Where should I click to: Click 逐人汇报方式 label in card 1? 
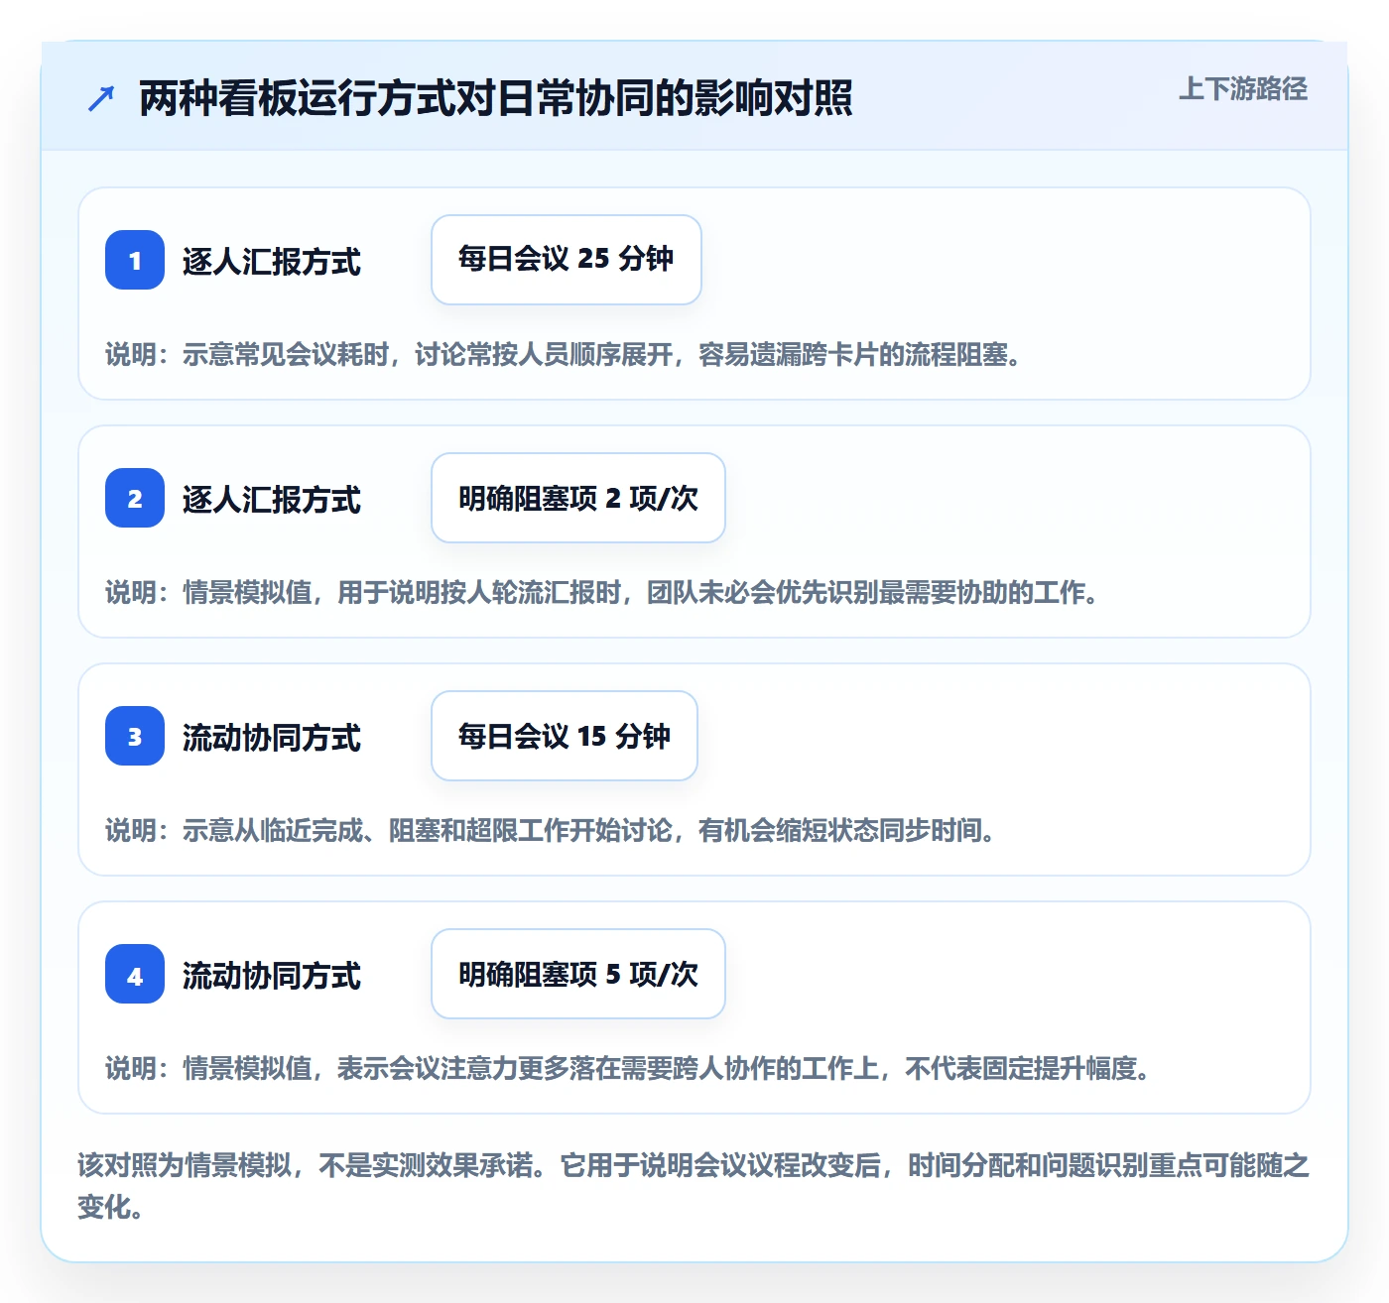272,262
